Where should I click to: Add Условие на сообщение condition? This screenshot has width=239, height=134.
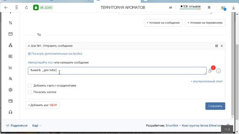point(163,23)
